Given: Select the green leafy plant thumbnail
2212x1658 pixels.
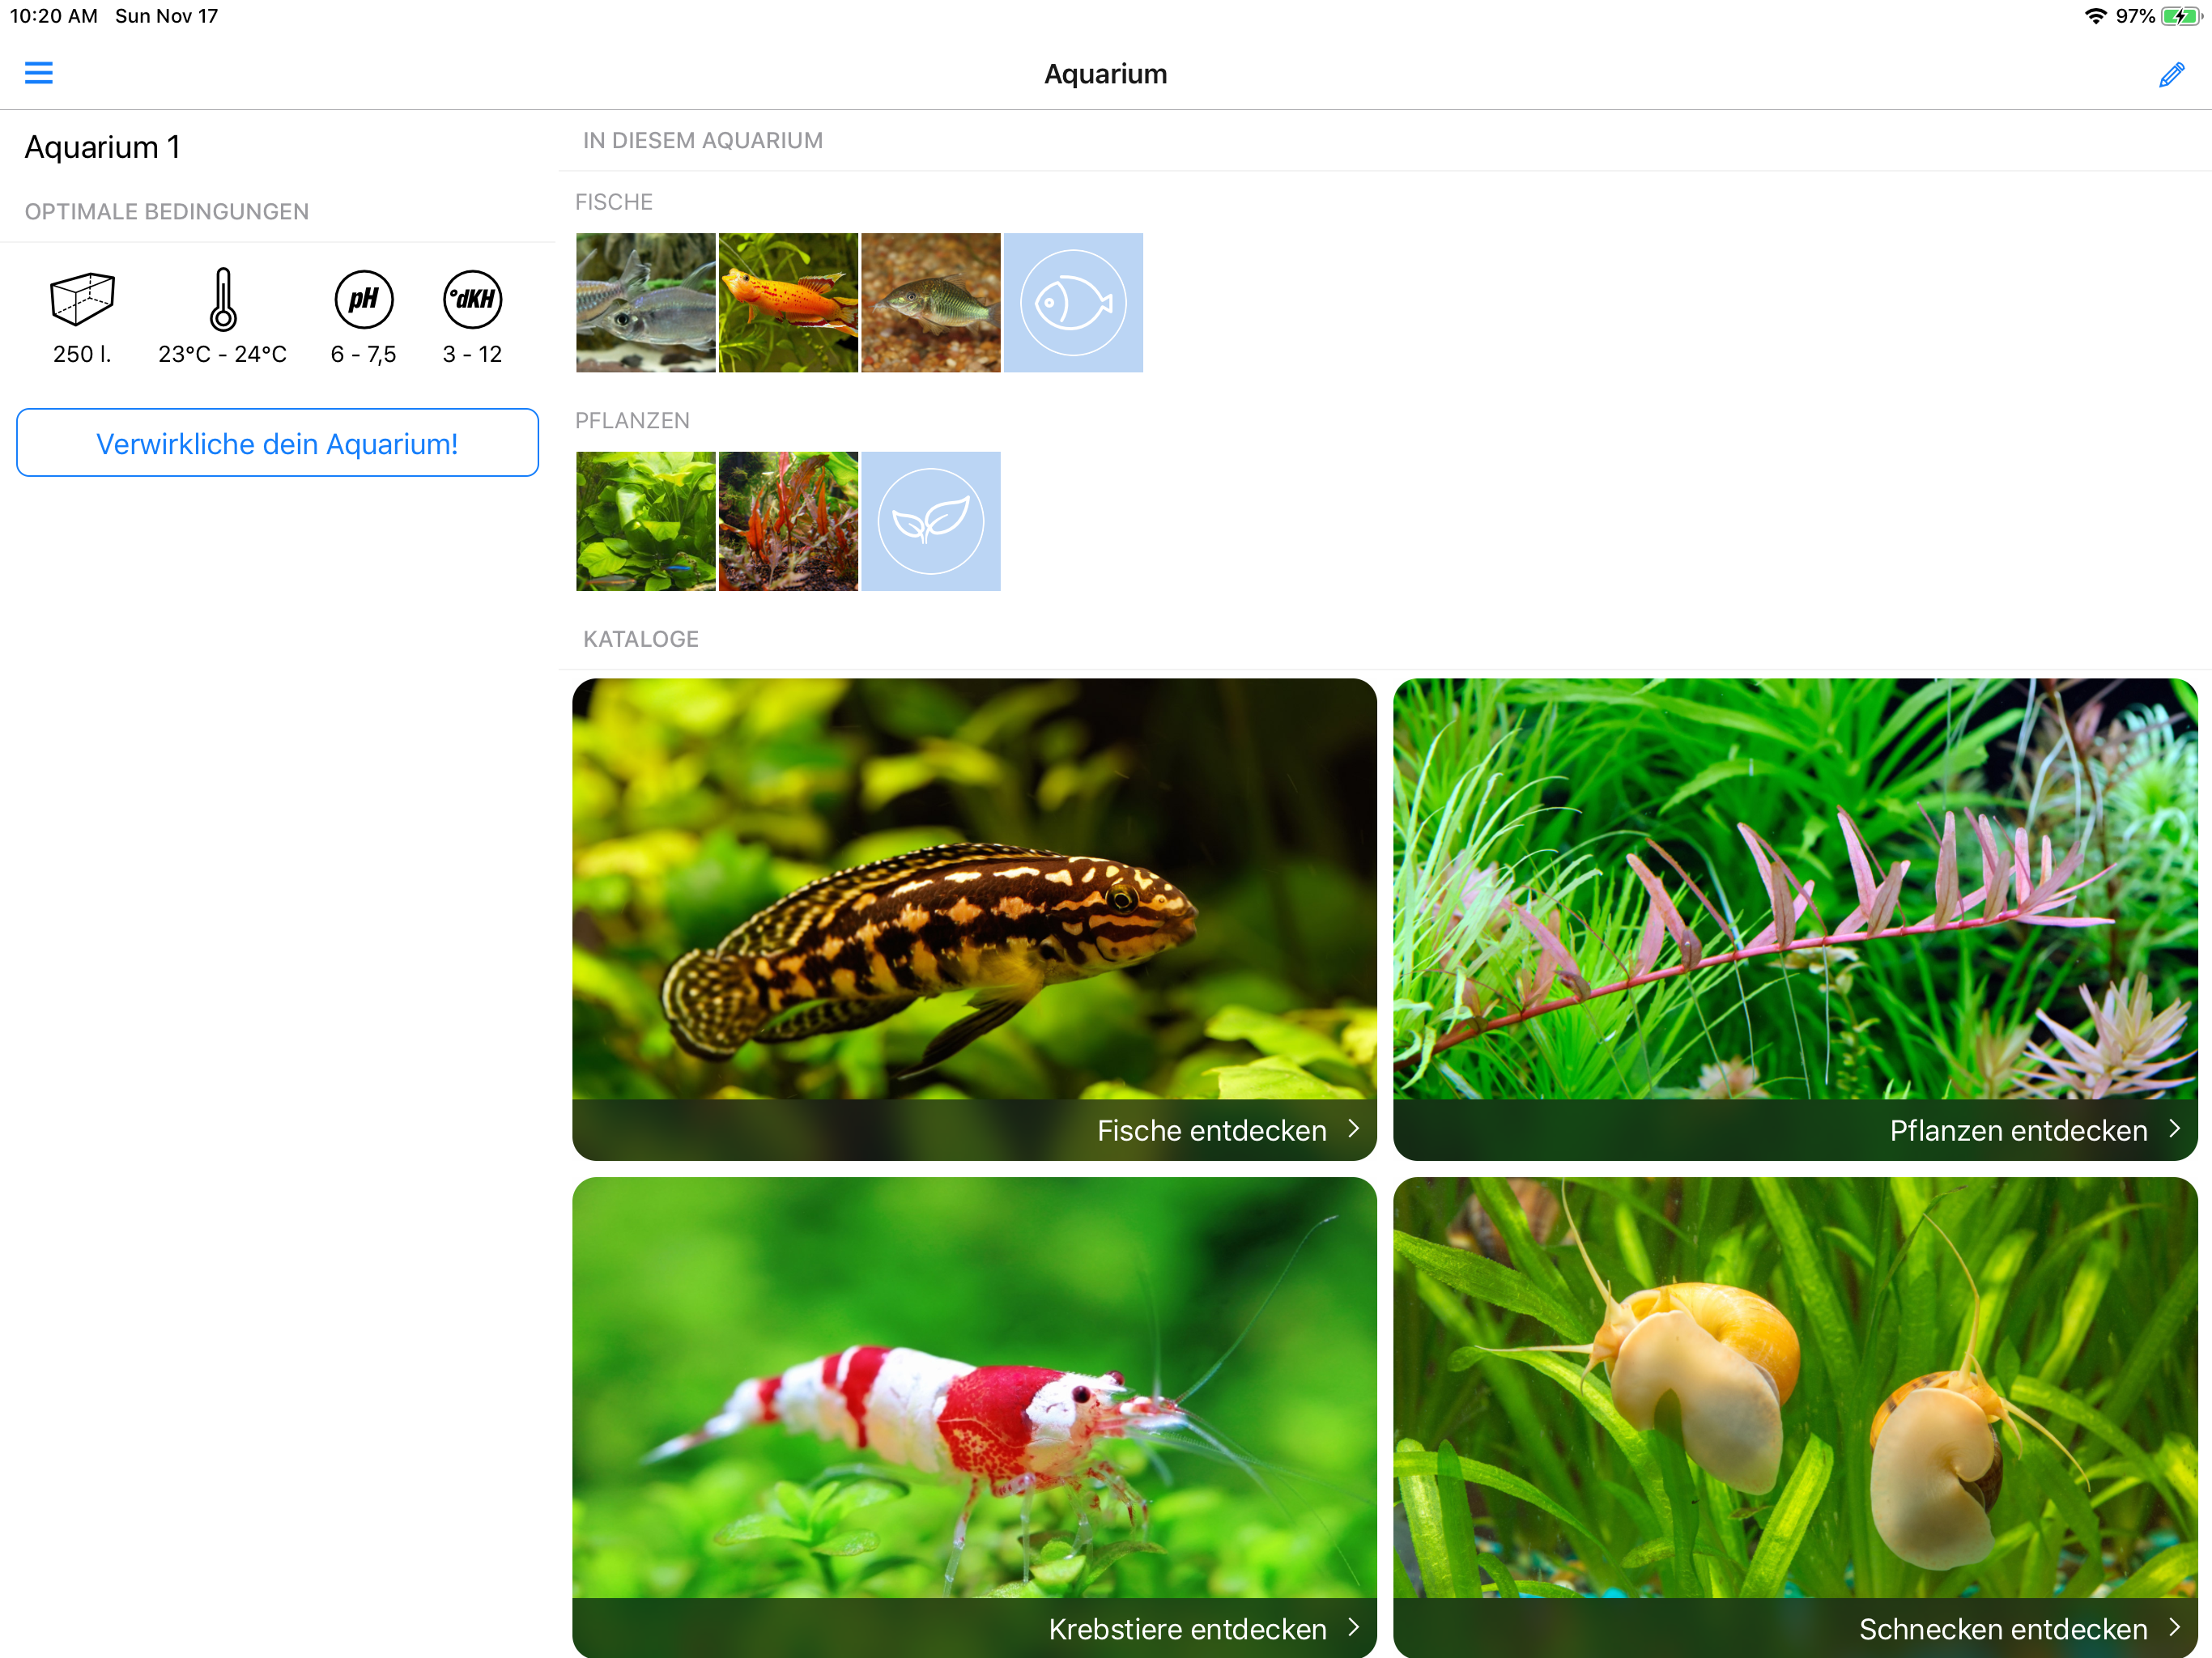Looking at the screenshot, I should tap(645, 521).
